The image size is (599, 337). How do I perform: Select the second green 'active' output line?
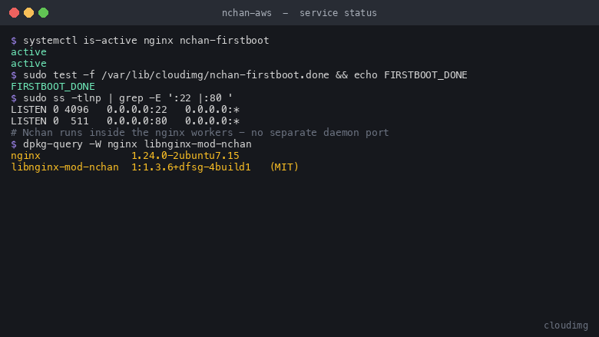(x=28, y=64)
